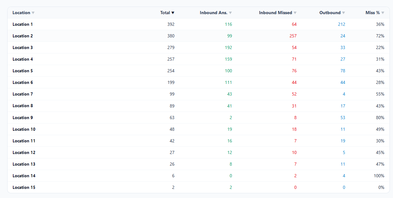This screenshot has width=393, height=198.
Task: Click miss percentage 0% for Location 15
Action: pyautogui.click(x=381, y=187)
